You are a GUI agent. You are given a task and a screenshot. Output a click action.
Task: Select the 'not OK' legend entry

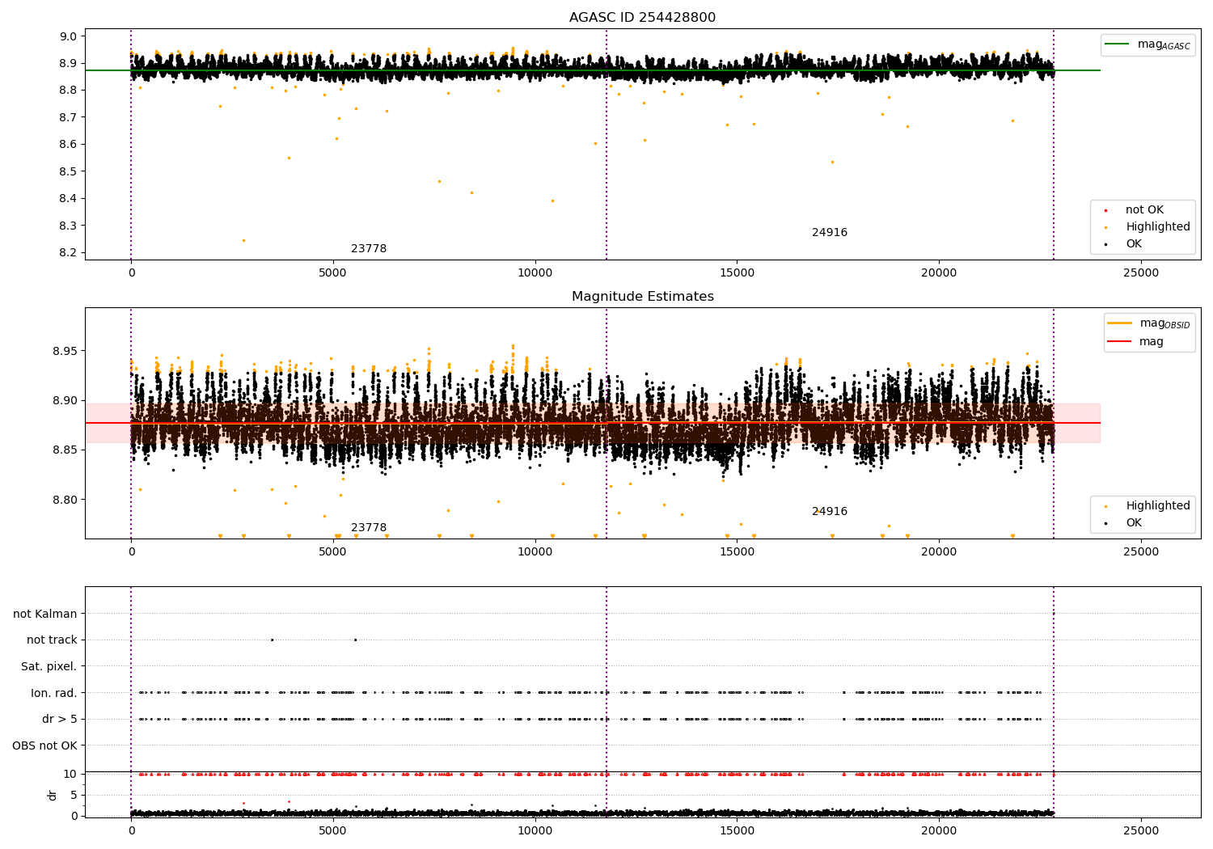[x=1144, y=210]
